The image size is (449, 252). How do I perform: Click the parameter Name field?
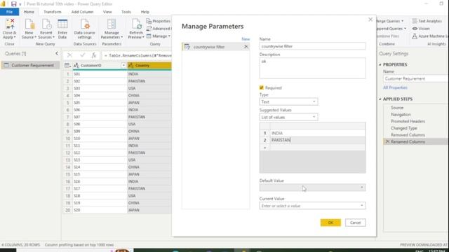coord(312,46)
